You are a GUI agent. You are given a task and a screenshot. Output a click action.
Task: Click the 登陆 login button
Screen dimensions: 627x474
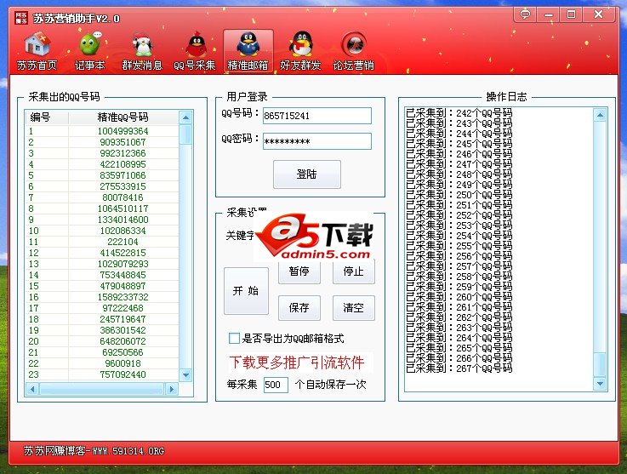[x=307, y=174]
